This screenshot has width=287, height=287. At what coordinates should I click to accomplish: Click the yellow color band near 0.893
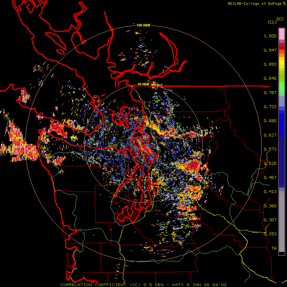coord(282,63)
